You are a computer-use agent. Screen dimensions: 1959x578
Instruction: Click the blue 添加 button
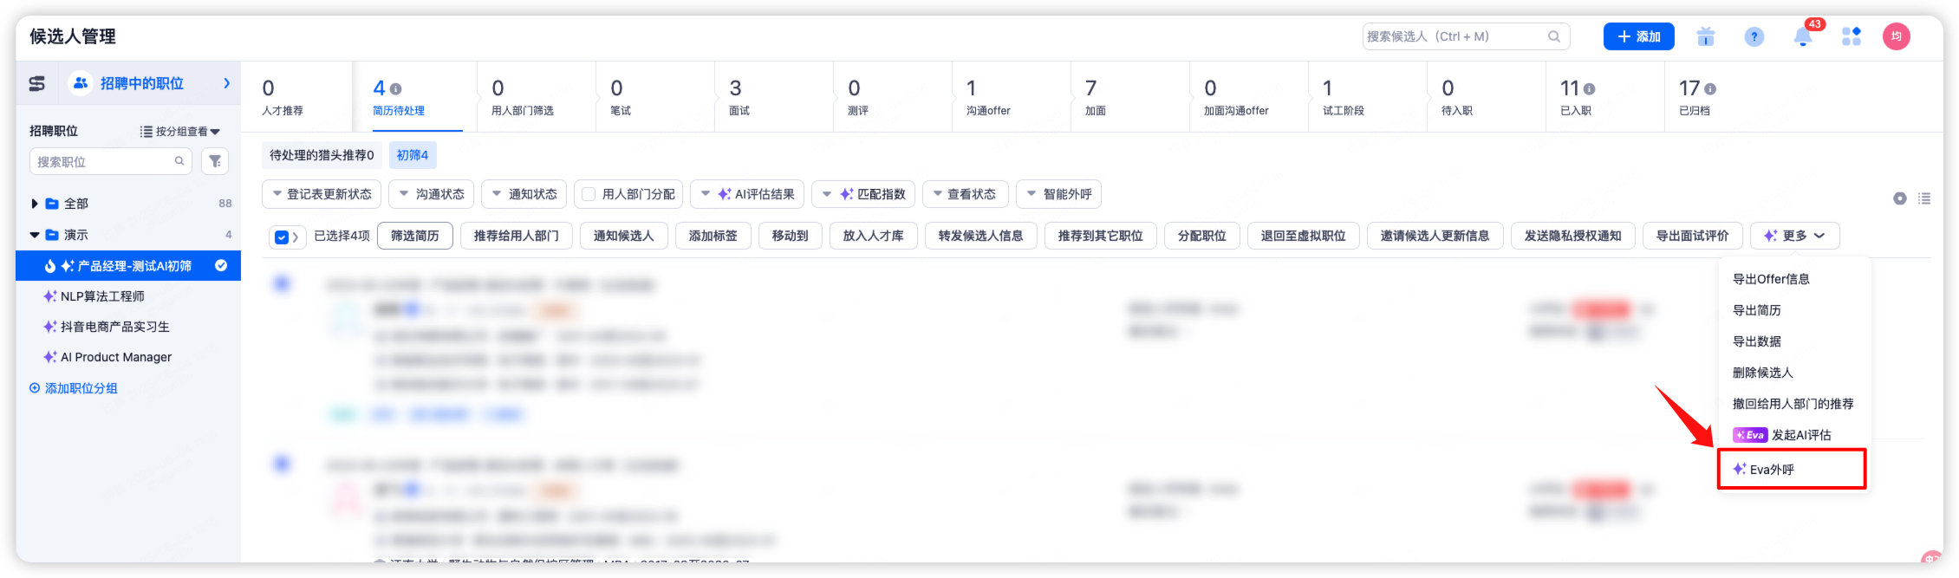1638,36
